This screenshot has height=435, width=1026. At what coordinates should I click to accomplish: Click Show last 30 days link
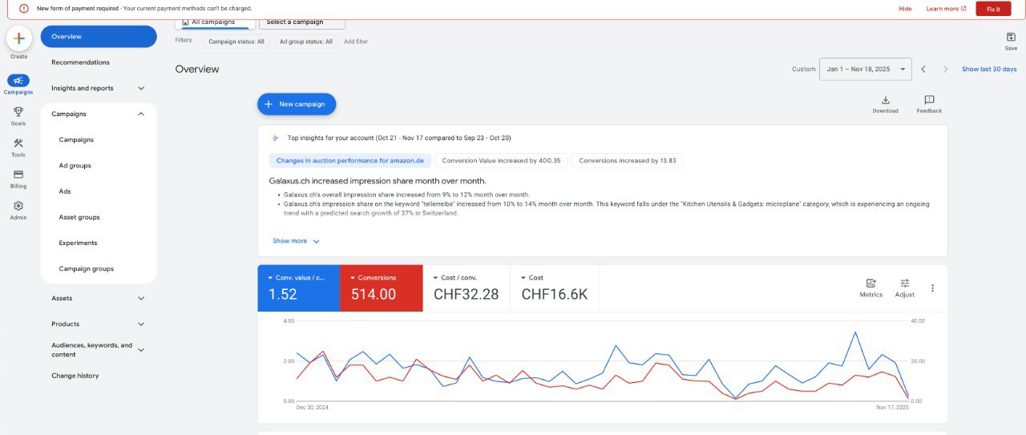click(989, 69)
